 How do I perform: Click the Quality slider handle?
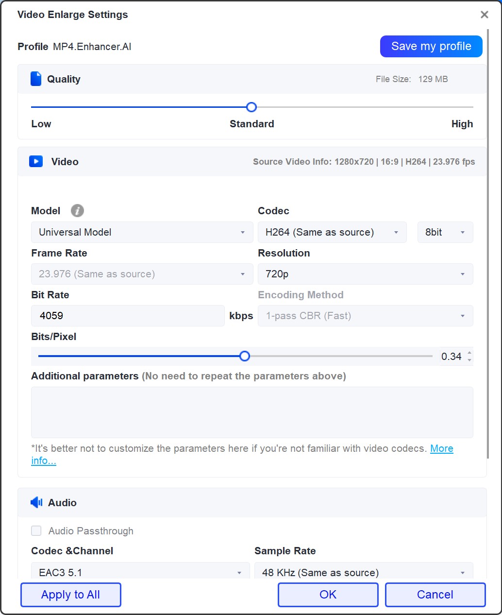tap(251, 107)
